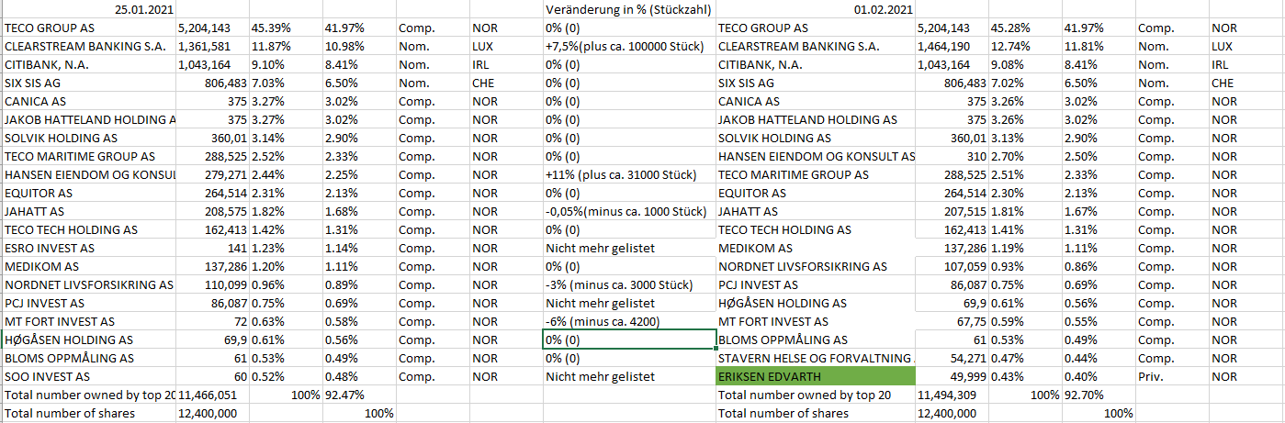
Task: Click the 'Priv.' type cell
Action: coord(1171,377)
